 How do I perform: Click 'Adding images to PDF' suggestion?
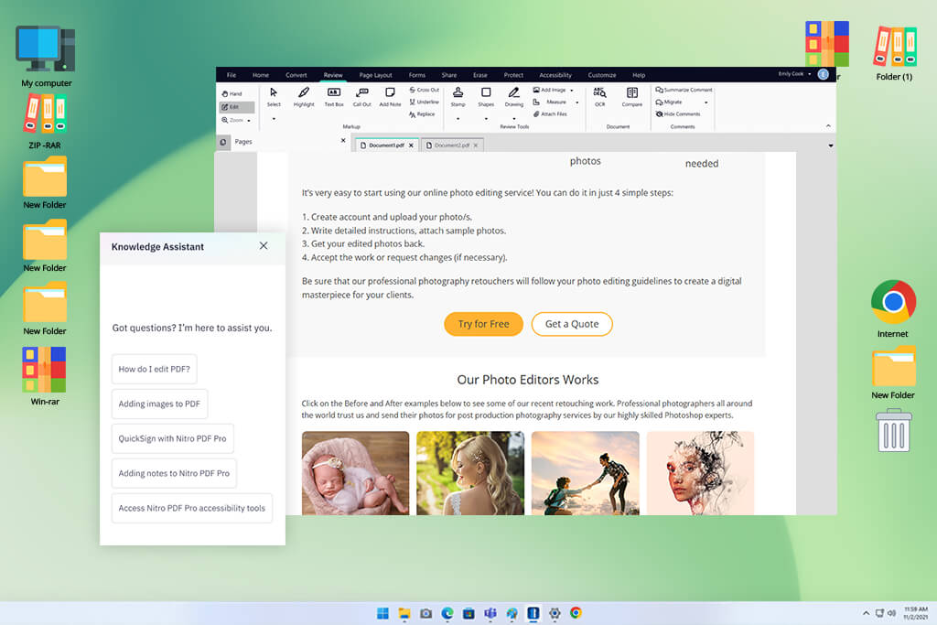[x=159, y=404]
